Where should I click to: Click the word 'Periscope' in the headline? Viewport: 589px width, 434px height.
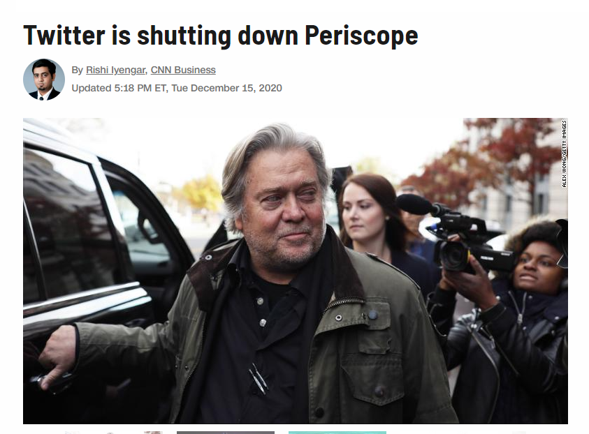[361, 36]
